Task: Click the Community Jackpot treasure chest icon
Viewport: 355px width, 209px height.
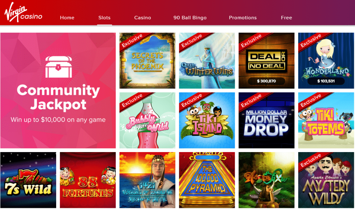Action: (58, 67)
